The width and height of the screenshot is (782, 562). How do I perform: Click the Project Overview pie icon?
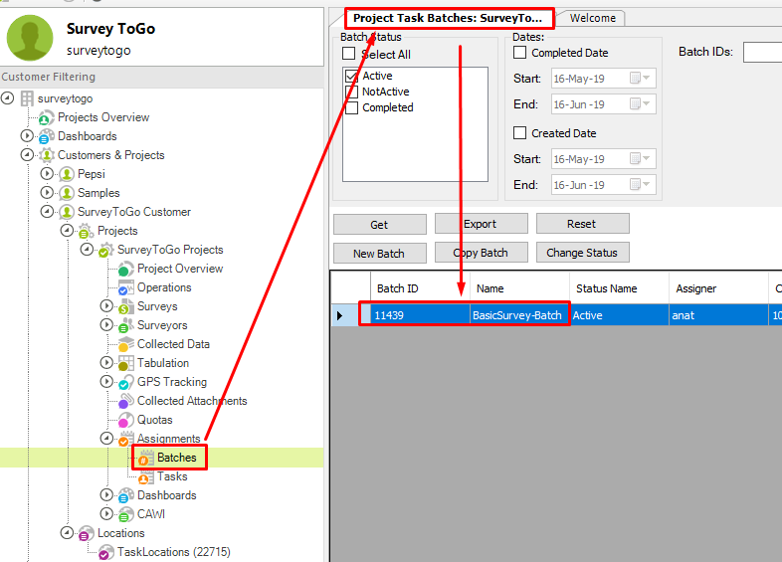click(125, 269)
